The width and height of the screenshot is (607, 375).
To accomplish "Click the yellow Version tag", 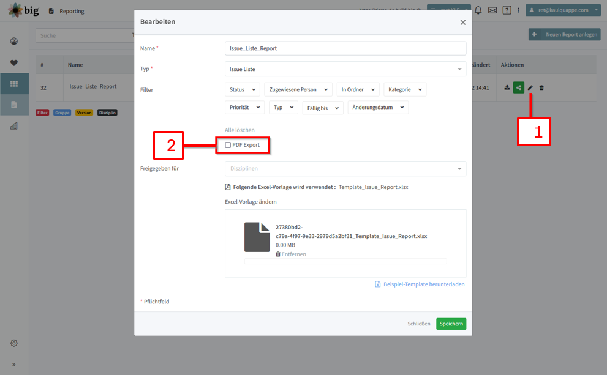I will 84,113.
